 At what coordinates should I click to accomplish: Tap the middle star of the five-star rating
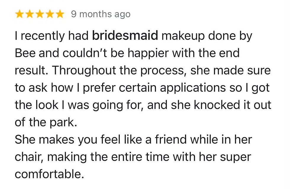[x=40, y=14]
